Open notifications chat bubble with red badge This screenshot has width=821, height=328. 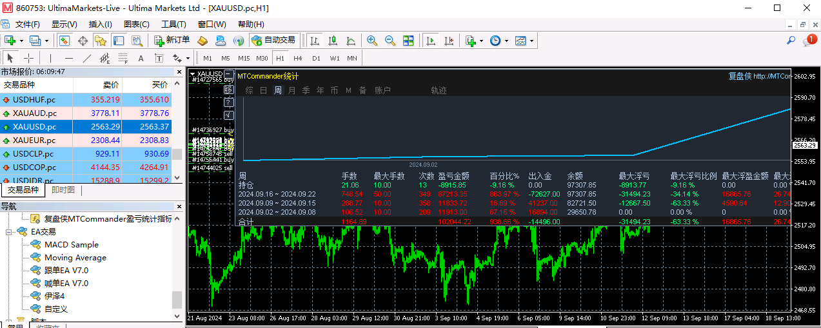(x=809, y=41)
